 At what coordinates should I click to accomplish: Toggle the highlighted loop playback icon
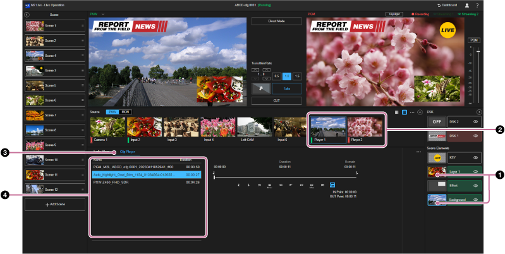(332, 185)
